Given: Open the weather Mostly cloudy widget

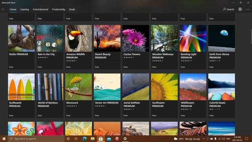Looking at the screenshot, I should (x=187, y=139).
